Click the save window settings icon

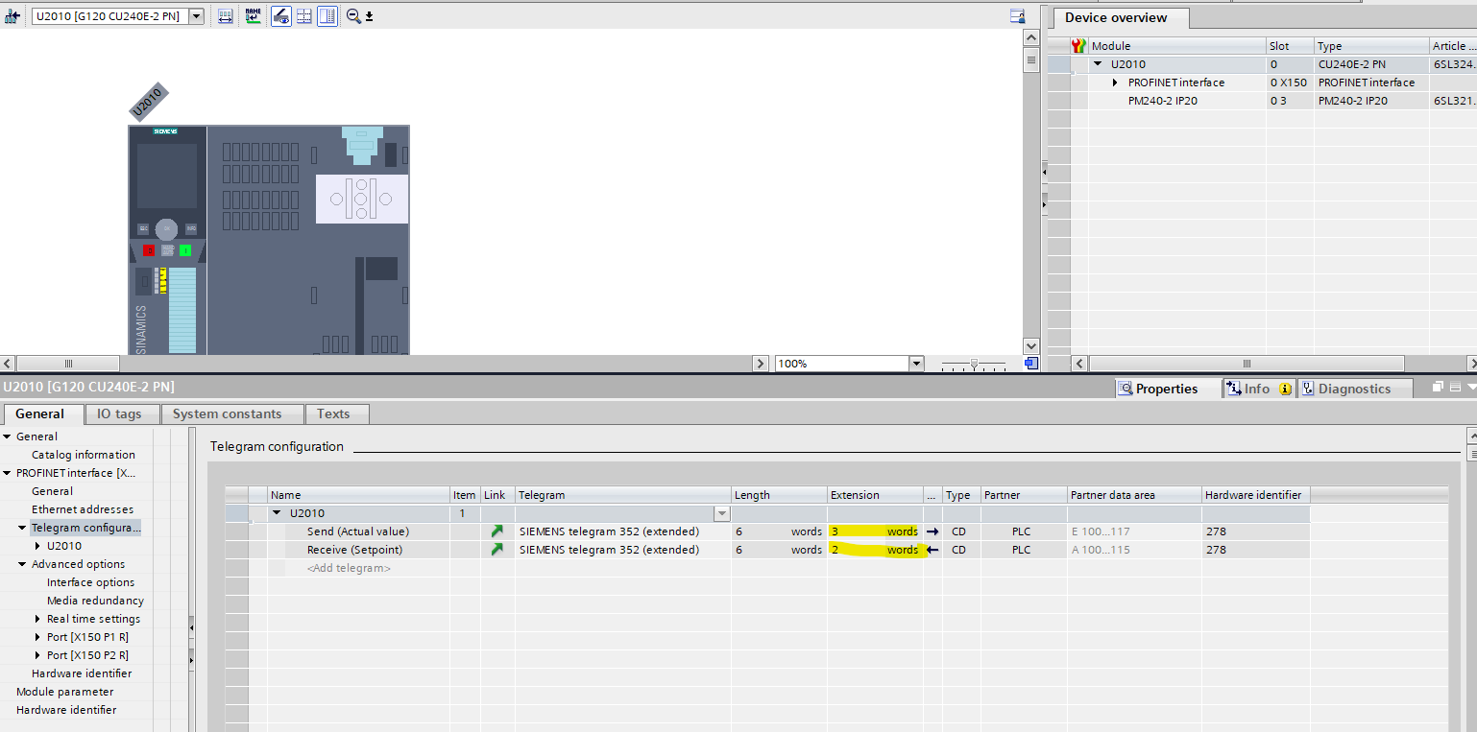tap(1017, 16)
